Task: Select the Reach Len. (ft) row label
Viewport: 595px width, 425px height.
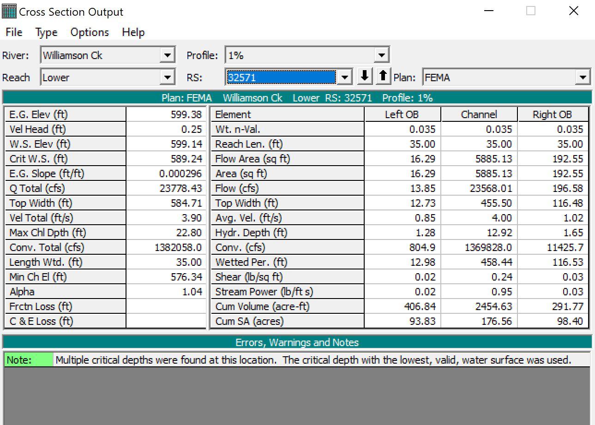Action: click(x=287, y=144)
